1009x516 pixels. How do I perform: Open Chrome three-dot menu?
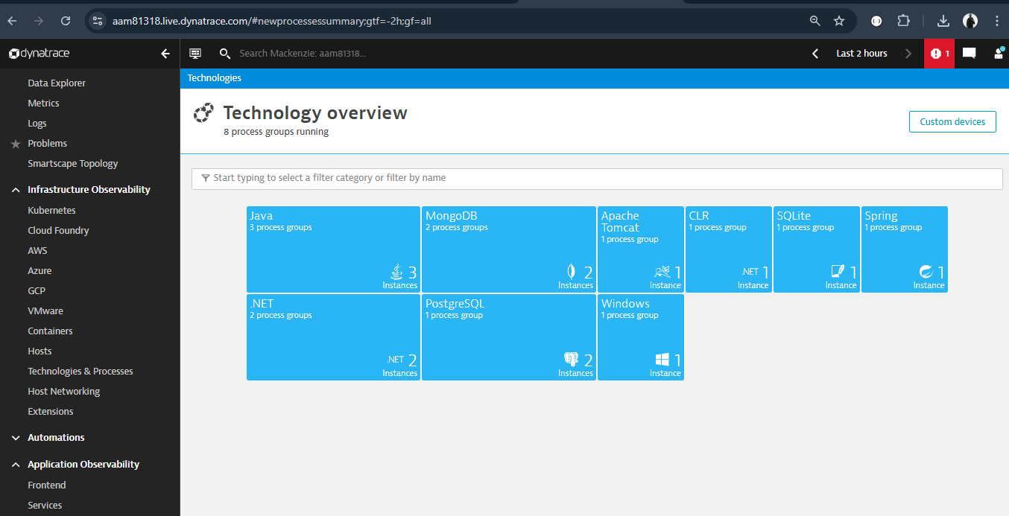[997, 21]
